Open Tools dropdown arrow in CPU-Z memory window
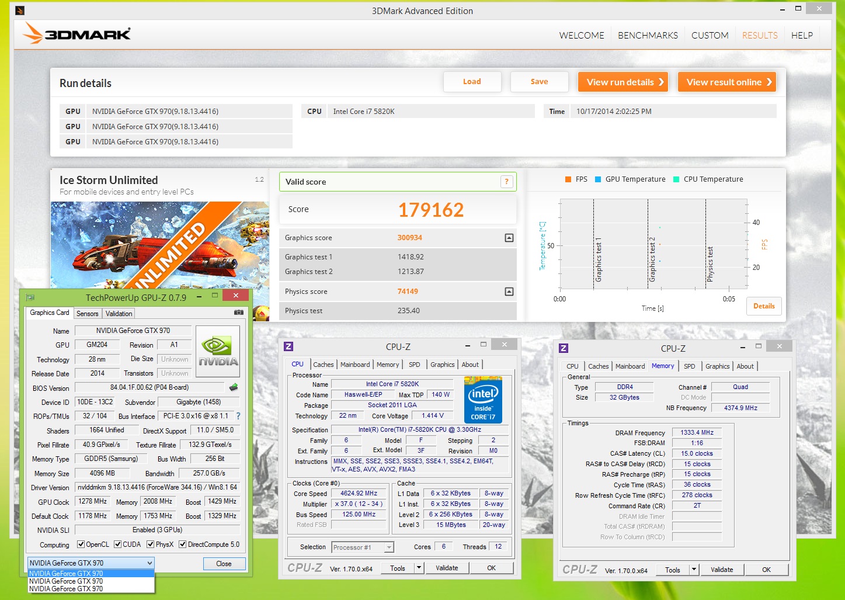Screen dimensions: 845x600 pyautogui.click(x=694, y=570)
